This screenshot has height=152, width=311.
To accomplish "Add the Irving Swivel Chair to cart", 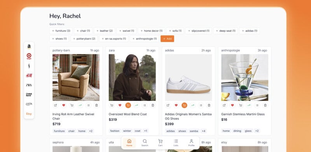I will tap(72, 106).
